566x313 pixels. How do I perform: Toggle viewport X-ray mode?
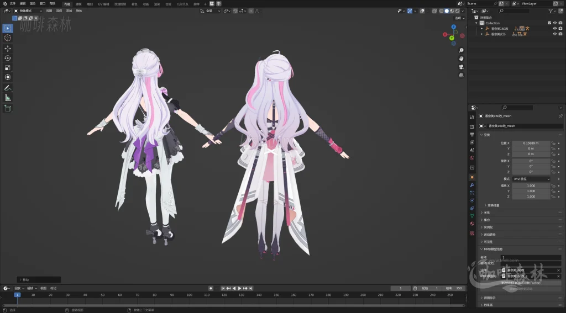pyautogui.click(x=434, y=11)
